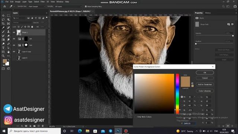Select the Crop tool

3,24
